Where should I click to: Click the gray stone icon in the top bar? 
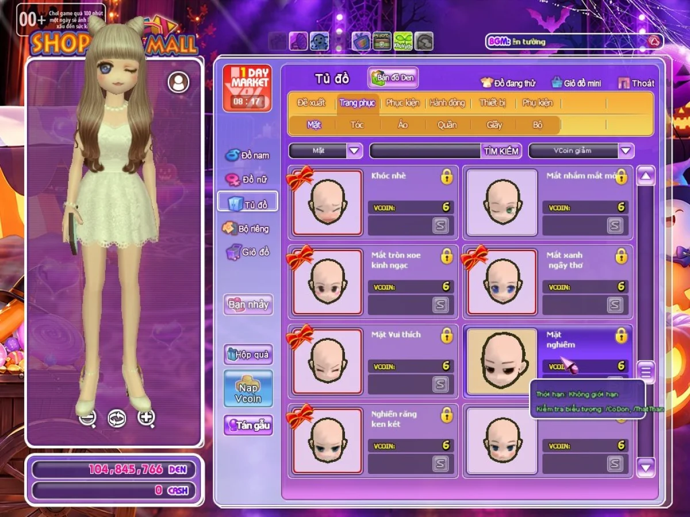click(424, 41)
